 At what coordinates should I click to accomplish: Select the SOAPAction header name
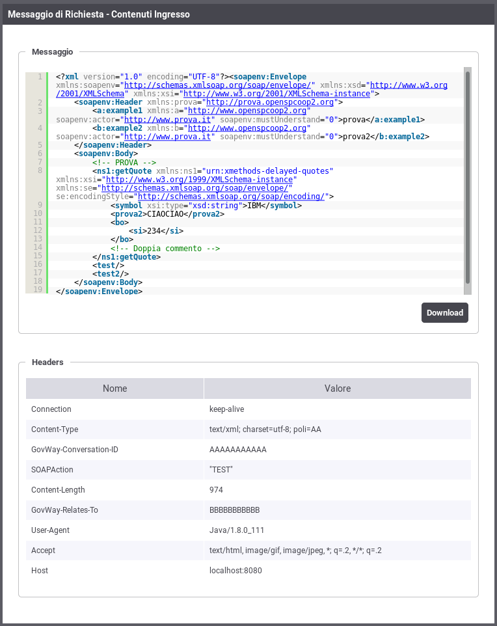pyautogui.click(x=52, y=470)
